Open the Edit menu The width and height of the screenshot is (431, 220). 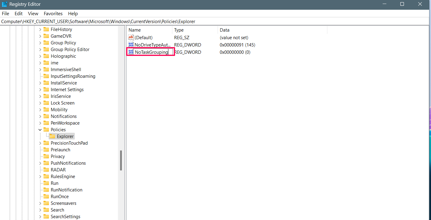point(19,13)
